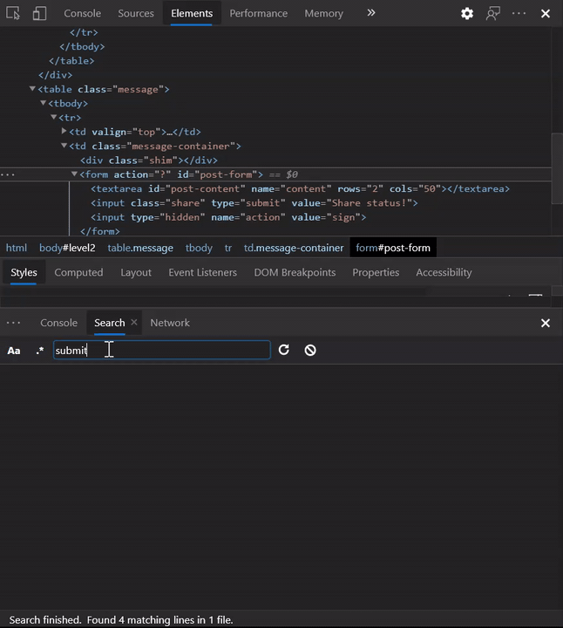This screenshot has height=628, width=563.
Task: Open the Event Listeners tab
Action: (202, 272)
